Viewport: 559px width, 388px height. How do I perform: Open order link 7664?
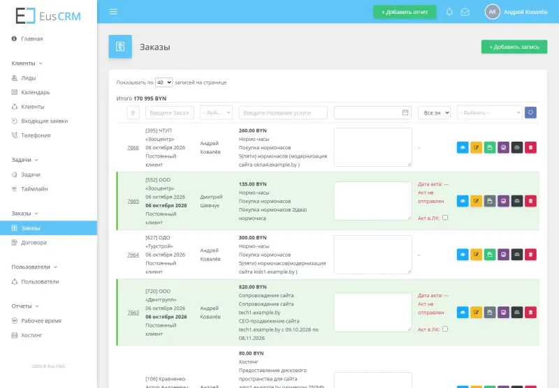133,255
